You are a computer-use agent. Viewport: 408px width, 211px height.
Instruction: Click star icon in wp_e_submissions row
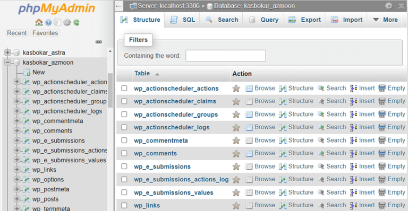point(236,166)
